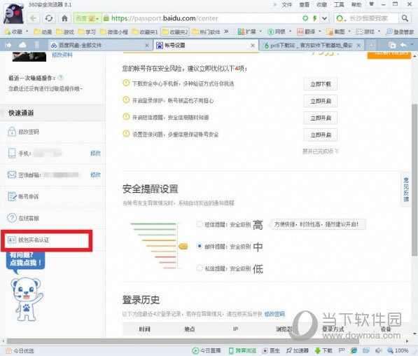Click the 修改密码 link under 登录历史

click(274, 314)
